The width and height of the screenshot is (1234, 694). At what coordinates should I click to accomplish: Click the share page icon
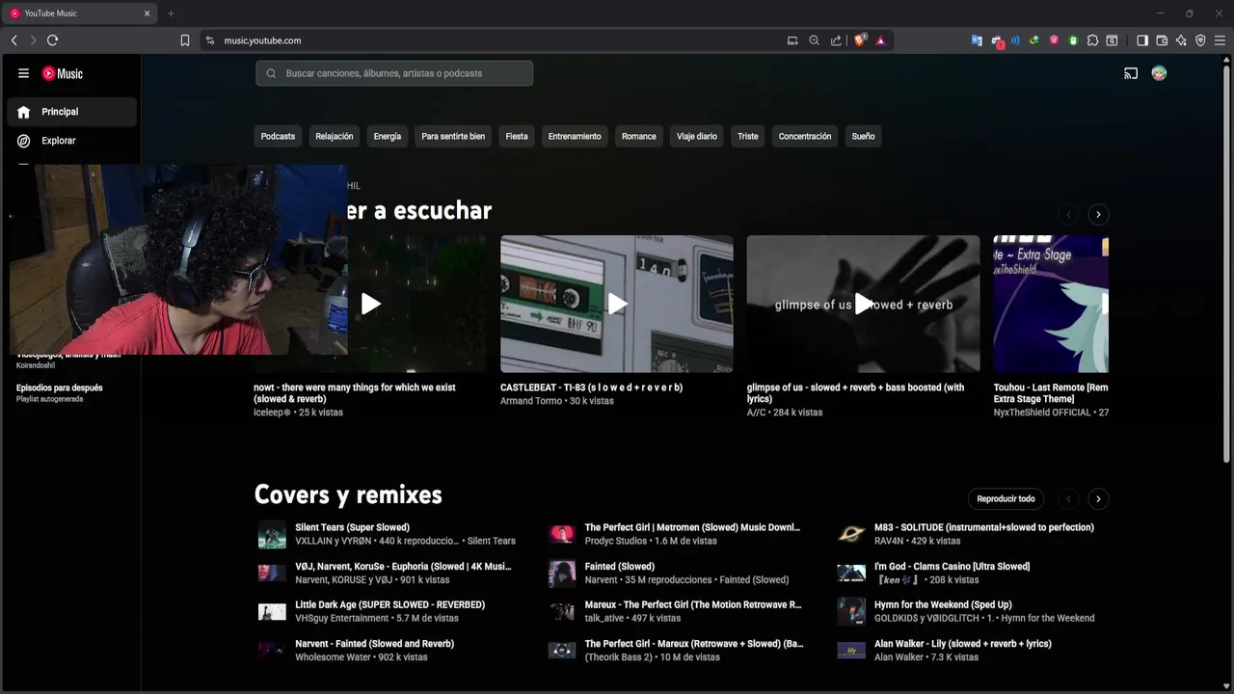pos(836,40)
